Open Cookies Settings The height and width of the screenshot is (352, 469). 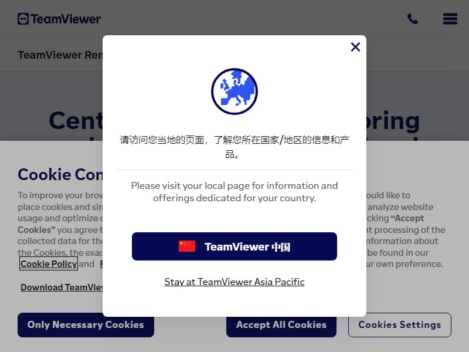[x=400, y=325]
